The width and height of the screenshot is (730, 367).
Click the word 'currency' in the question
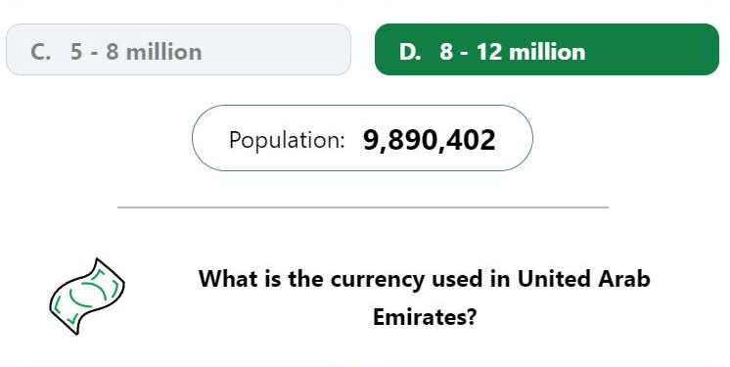[x=378, y=280]
